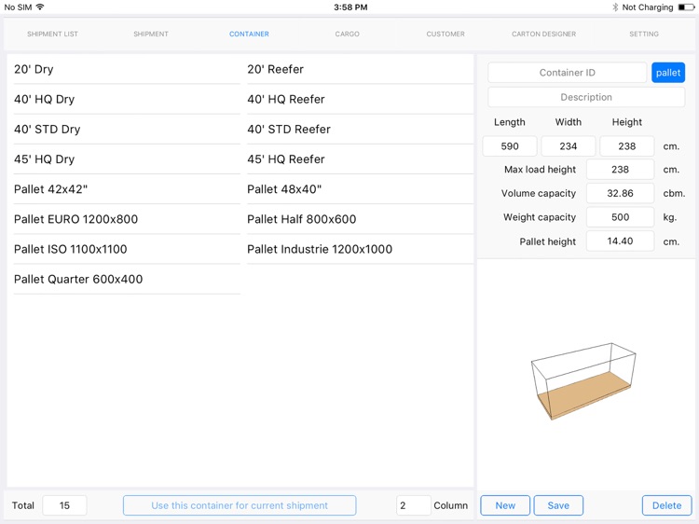Pick Pallet ISO 1100x1100
The width and height of the screenshot is (699, 524).
point(127,249)
